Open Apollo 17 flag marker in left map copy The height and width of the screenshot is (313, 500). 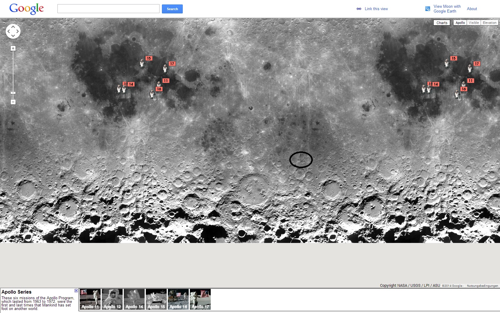[x=172, y=64]
